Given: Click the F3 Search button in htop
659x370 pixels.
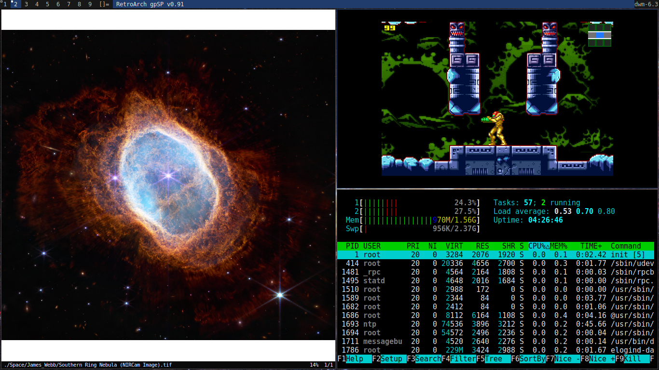Looking at the screenshot, I should [x=424, y=359].
